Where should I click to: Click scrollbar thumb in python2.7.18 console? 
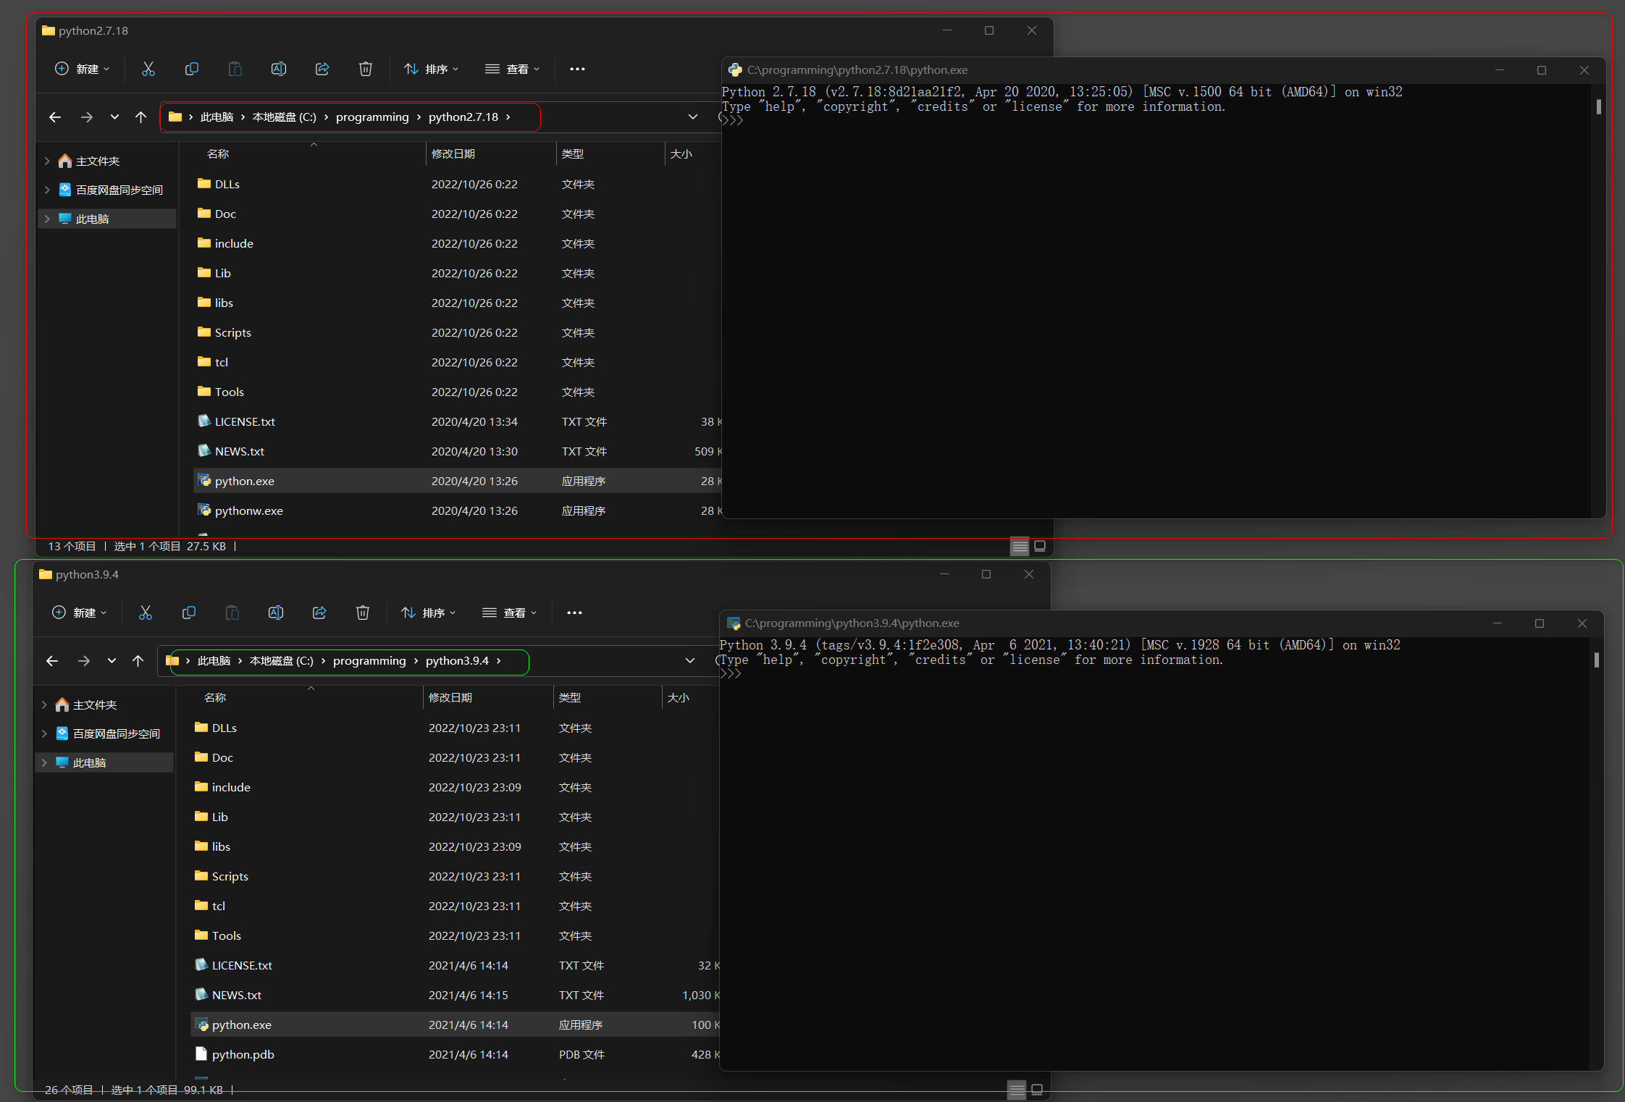click(x=1599, y=106)
